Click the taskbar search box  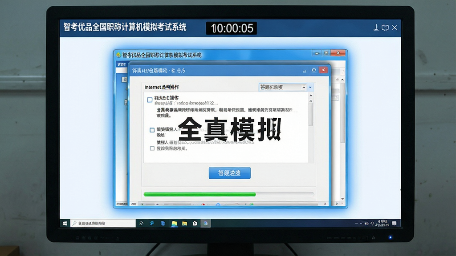(103, 223)
